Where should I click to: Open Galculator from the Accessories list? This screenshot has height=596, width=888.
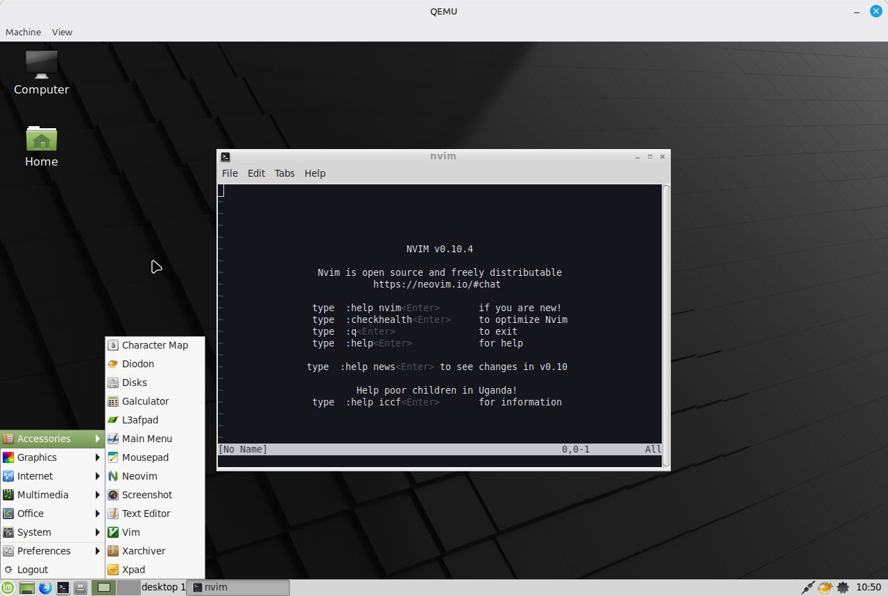(144, 401)
